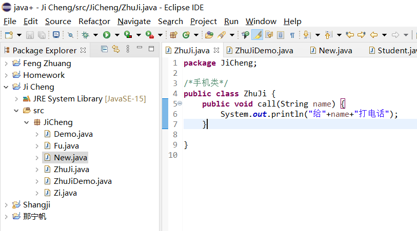Toggle Word Wrap toolbar button
Screen dimensions: 417x231
point(269,35)
